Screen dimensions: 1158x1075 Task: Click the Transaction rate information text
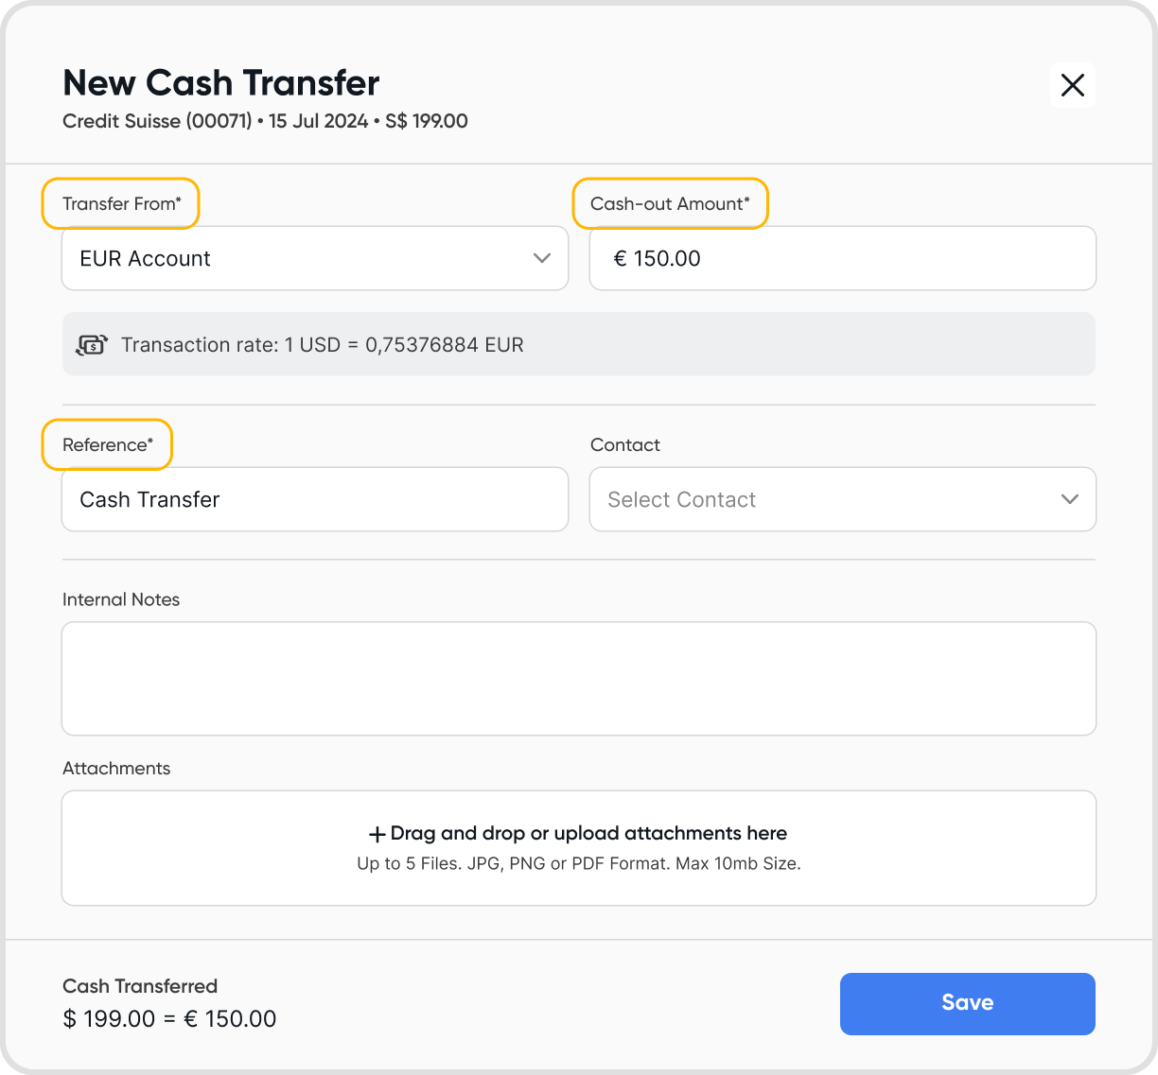pyautogui.click(x=323, y=345)
